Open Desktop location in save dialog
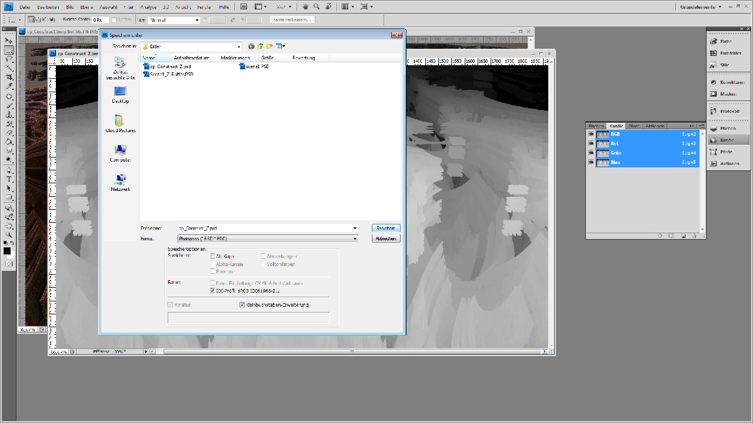This screenshot has width=753, height=423. point(120,95)
